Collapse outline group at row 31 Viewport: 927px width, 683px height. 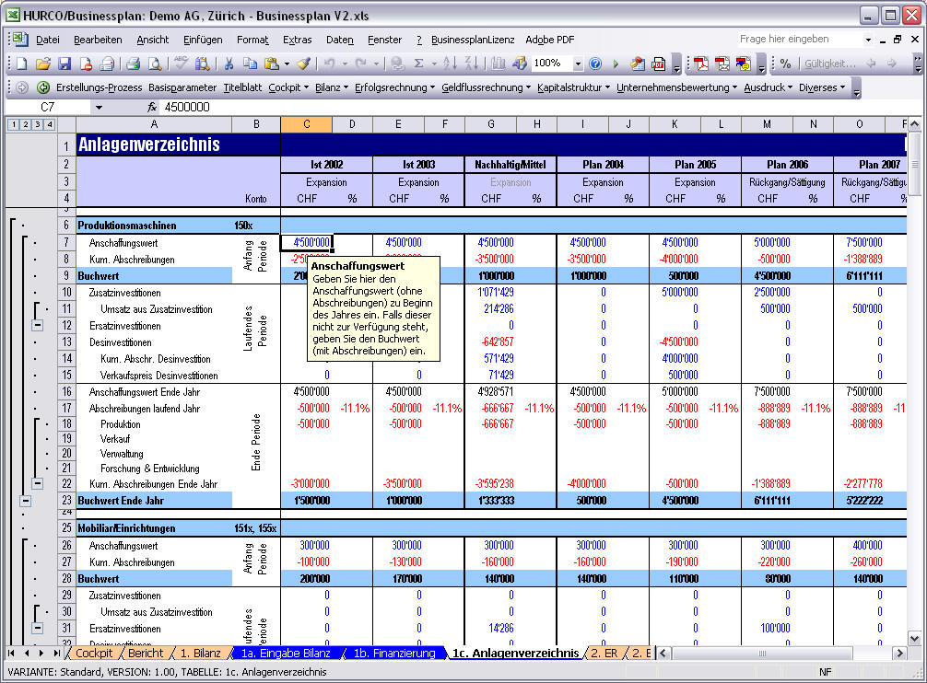(37, 628)
